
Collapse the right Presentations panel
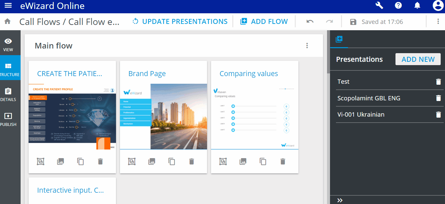pyautogui.click(x=340, y=200)
